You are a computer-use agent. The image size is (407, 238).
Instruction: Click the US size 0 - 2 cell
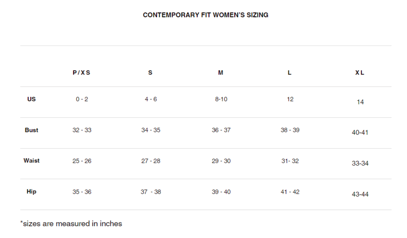pyautogui.click(x=82, y=99)
